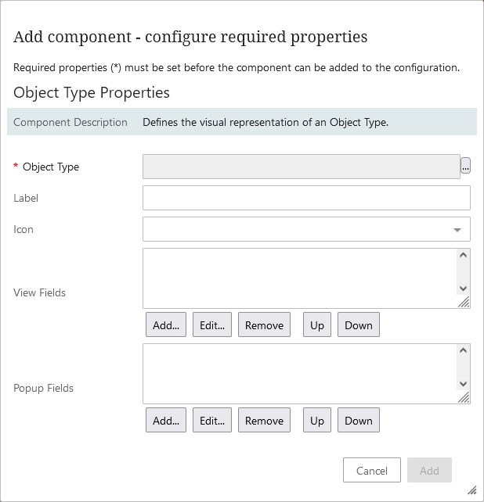This screenshot has height=502, width=484.
Task: Open the Object Type browse ellipsis button
Action: pyautogui.click(x=465, y=166)
